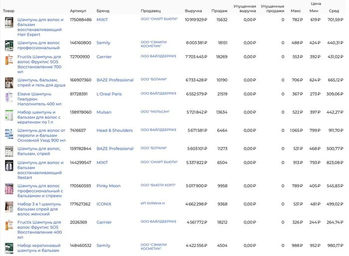
Task: Open the Mulsan brand link
Action: pyautogui.click(x=104, y=112)
